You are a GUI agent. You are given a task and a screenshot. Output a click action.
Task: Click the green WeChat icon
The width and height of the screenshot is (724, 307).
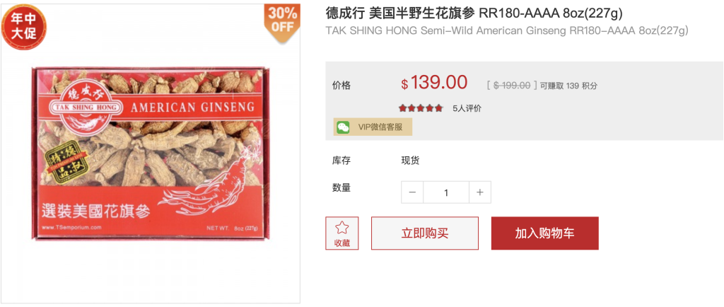343,127
